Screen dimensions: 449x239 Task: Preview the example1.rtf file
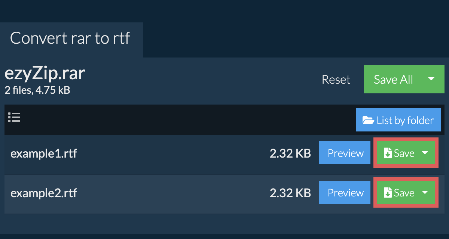point(345,153)
